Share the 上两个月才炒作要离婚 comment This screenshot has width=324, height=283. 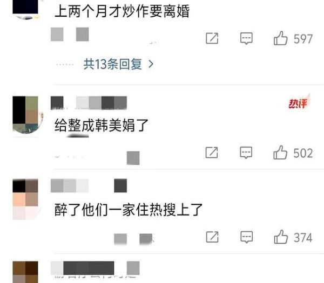click(212, 38)
